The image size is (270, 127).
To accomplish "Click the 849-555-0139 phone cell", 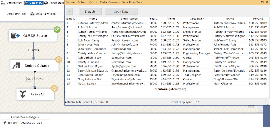I will coord(171,62).
